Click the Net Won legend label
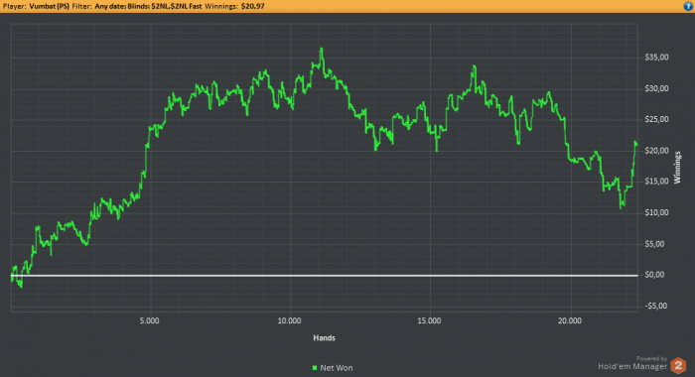 [337, 368]
